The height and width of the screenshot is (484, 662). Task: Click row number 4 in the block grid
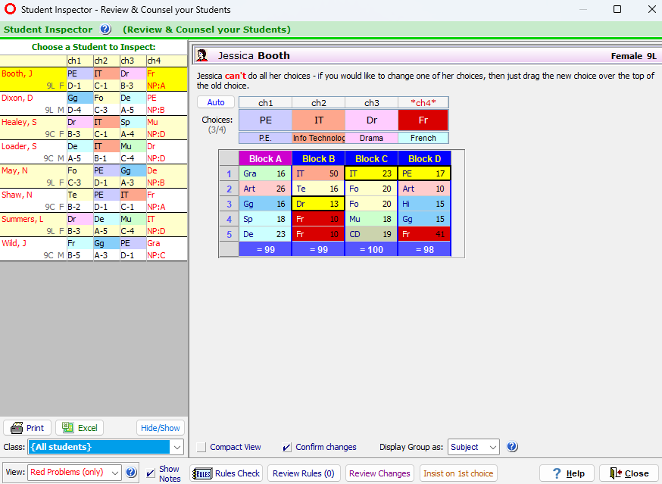229,219
